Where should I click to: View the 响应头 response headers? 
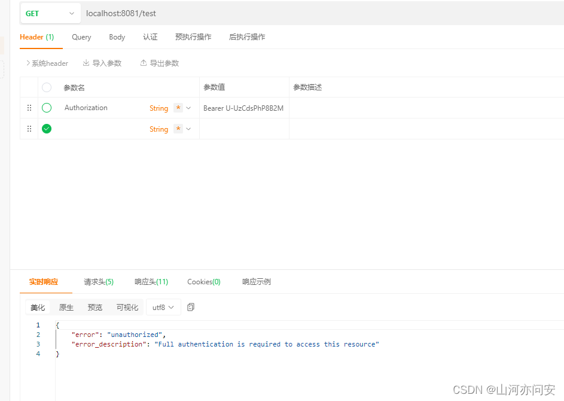[151, 281]
